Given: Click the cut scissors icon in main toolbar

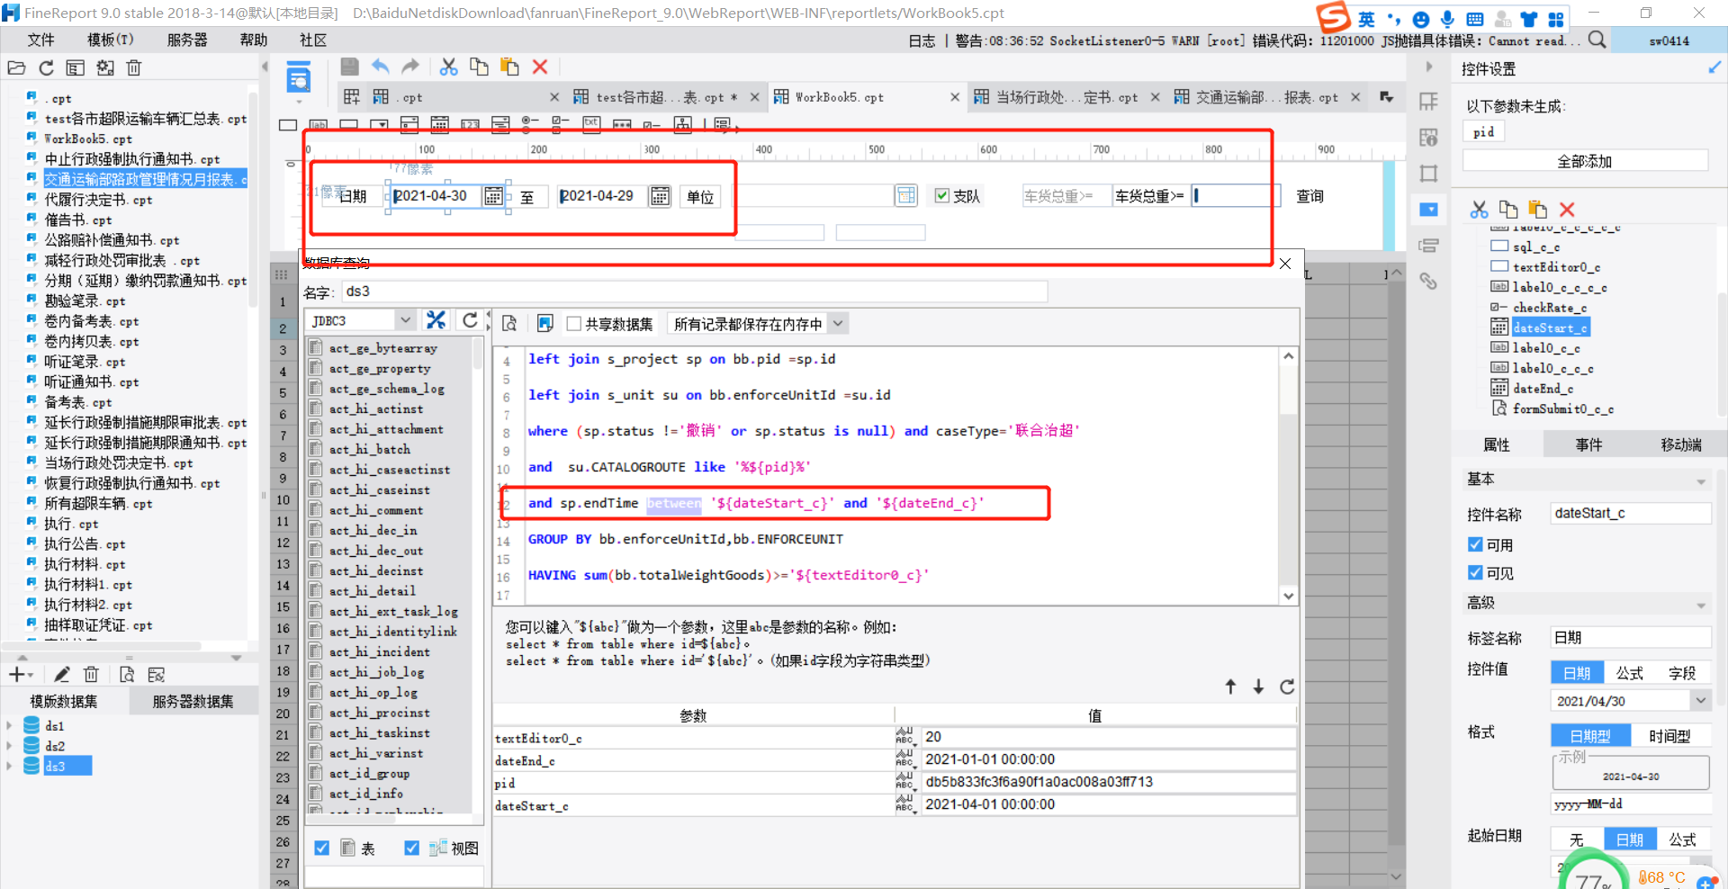Looking at the screenshot, I should tap(448, 67).
